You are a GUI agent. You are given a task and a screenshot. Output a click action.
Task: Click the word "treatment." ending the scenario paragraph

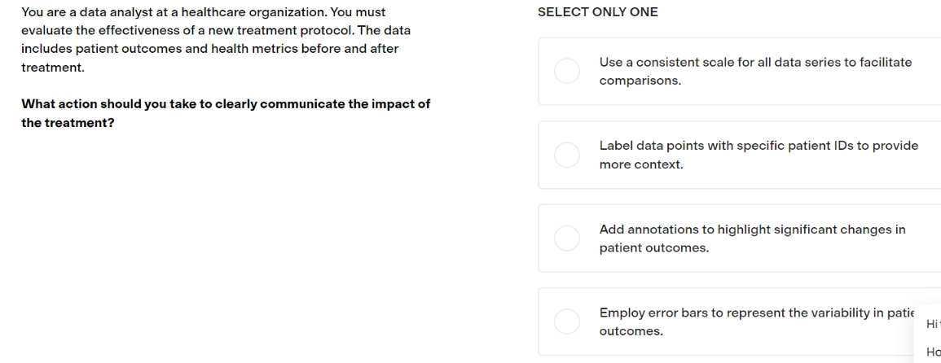[x=53, y=68]
